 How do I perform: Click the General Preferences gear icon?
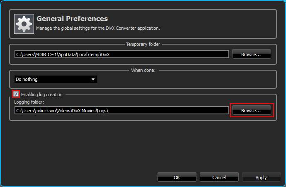pyautogui.click(x=24, y=24)
